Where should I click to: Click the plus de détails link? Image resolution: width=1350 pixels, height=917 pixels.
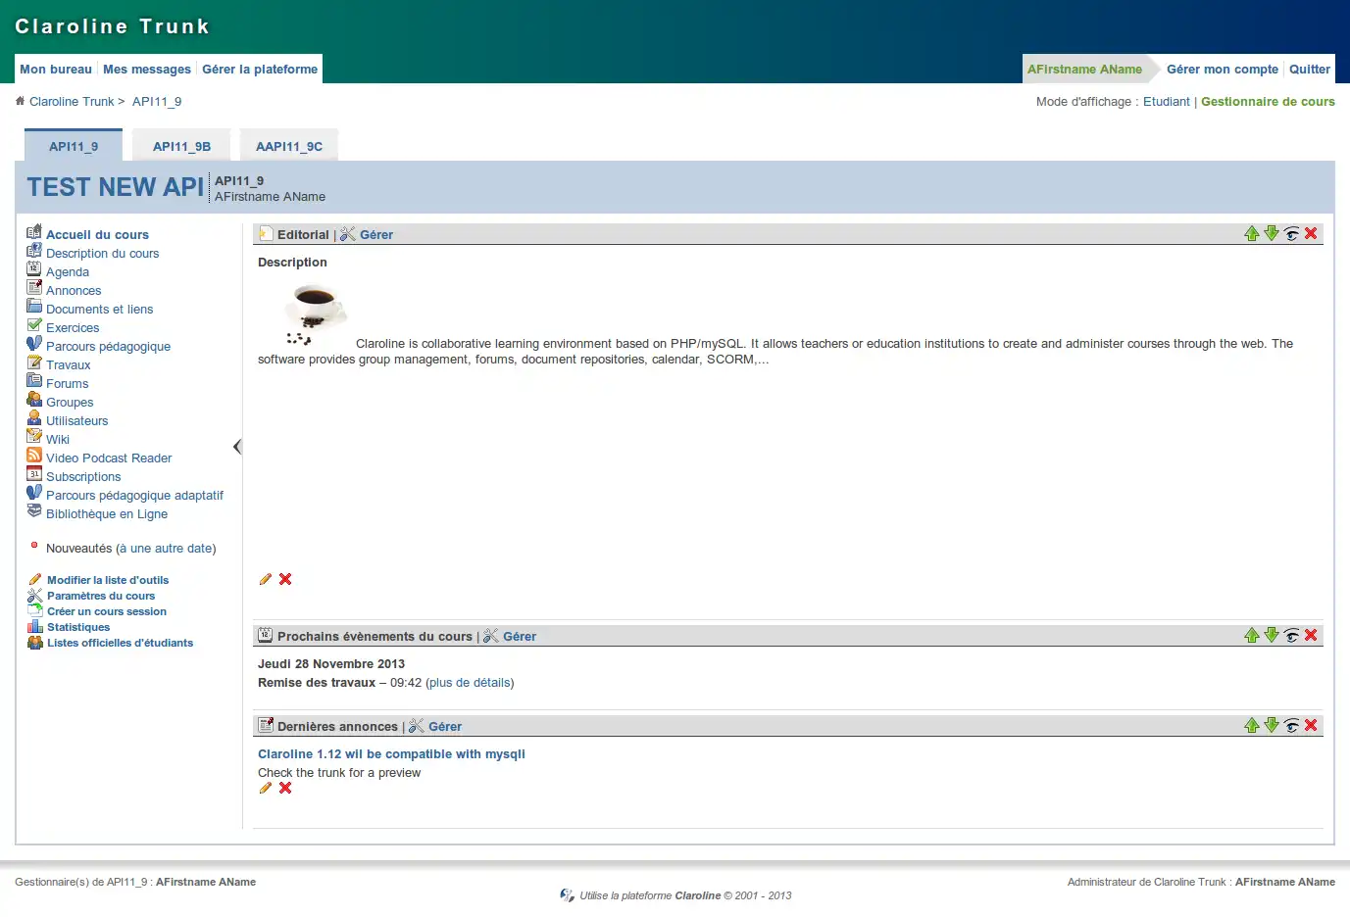(470, 682)
